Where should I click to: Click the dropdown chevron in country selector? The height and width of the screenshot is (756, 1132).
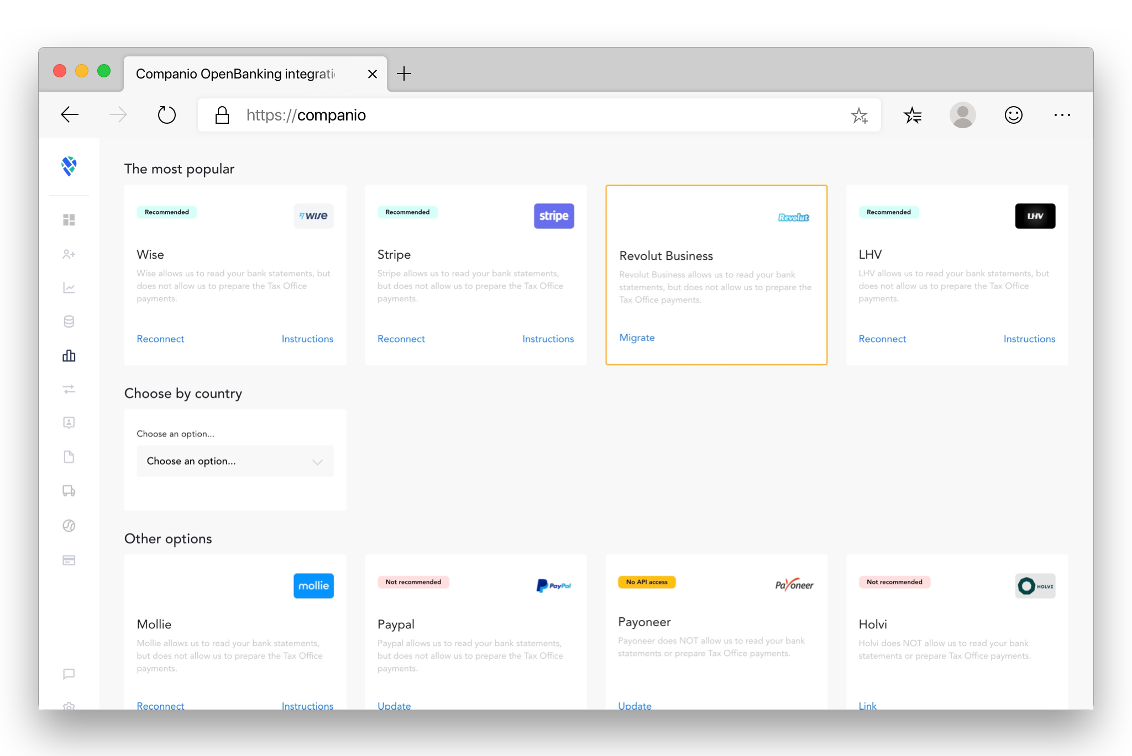click(317, 462)
